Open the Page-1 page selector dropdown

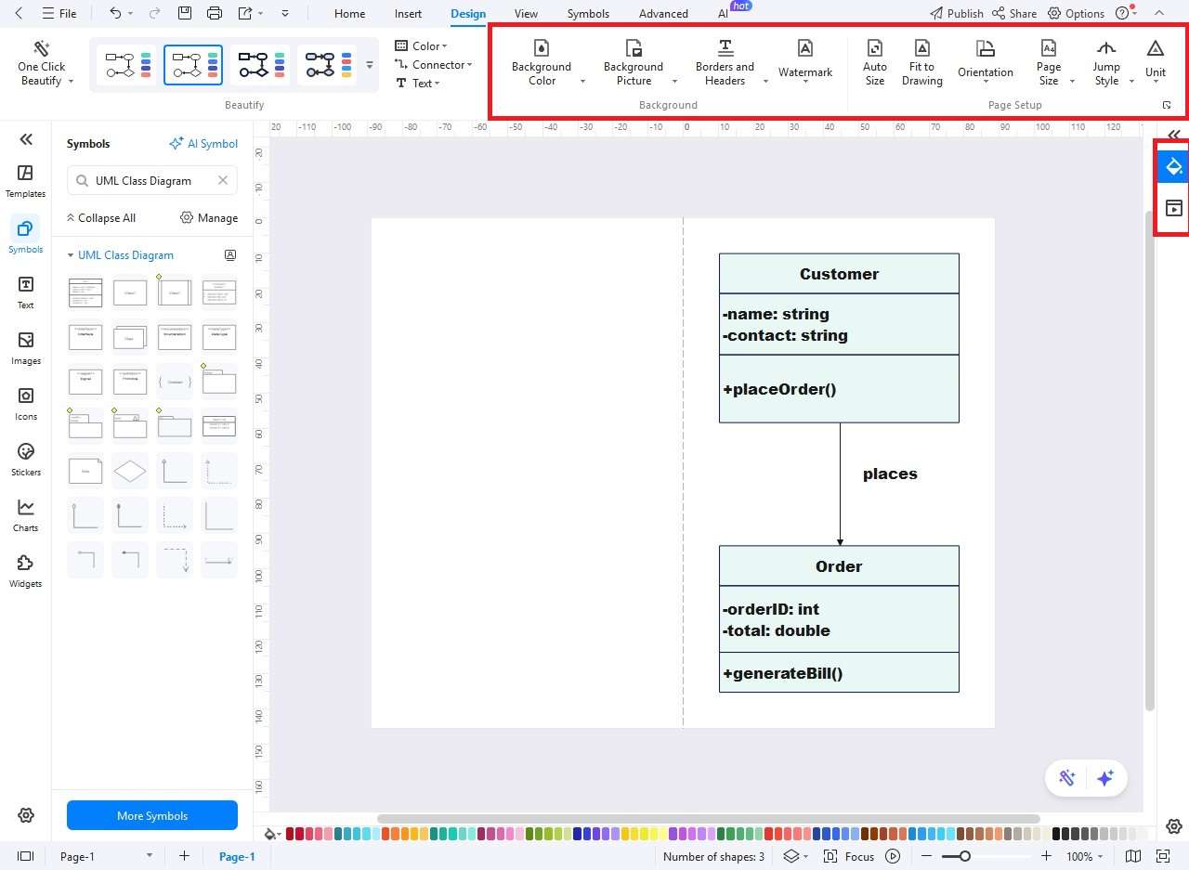106,856
